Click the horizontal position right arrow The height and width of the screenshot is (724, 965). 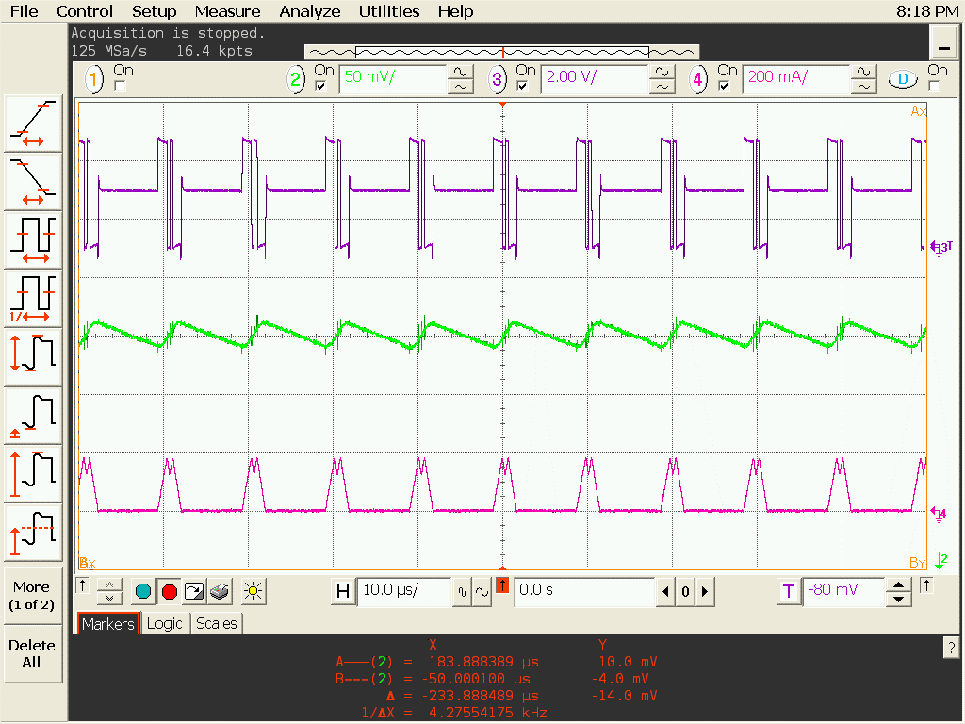704,592
